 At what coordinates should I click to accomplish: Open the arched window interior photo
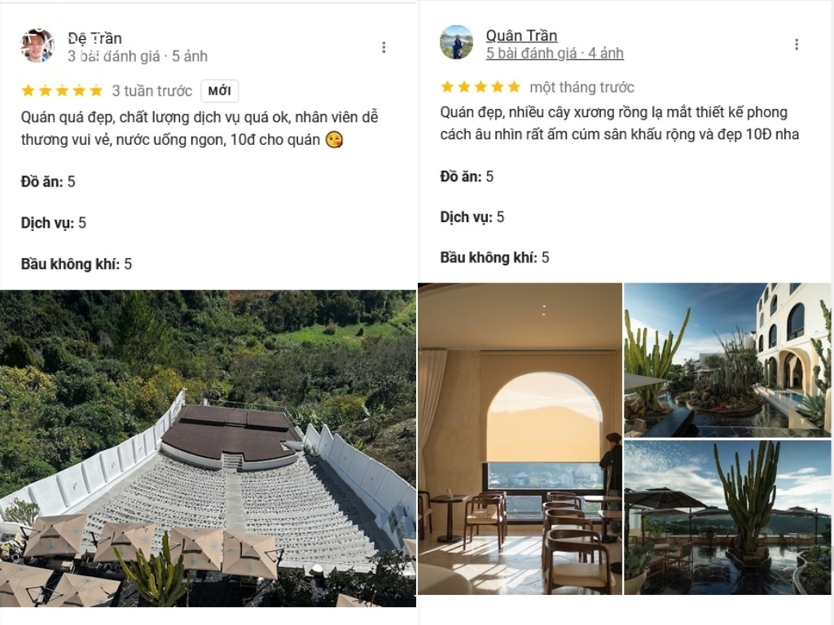tap(520, 439)
